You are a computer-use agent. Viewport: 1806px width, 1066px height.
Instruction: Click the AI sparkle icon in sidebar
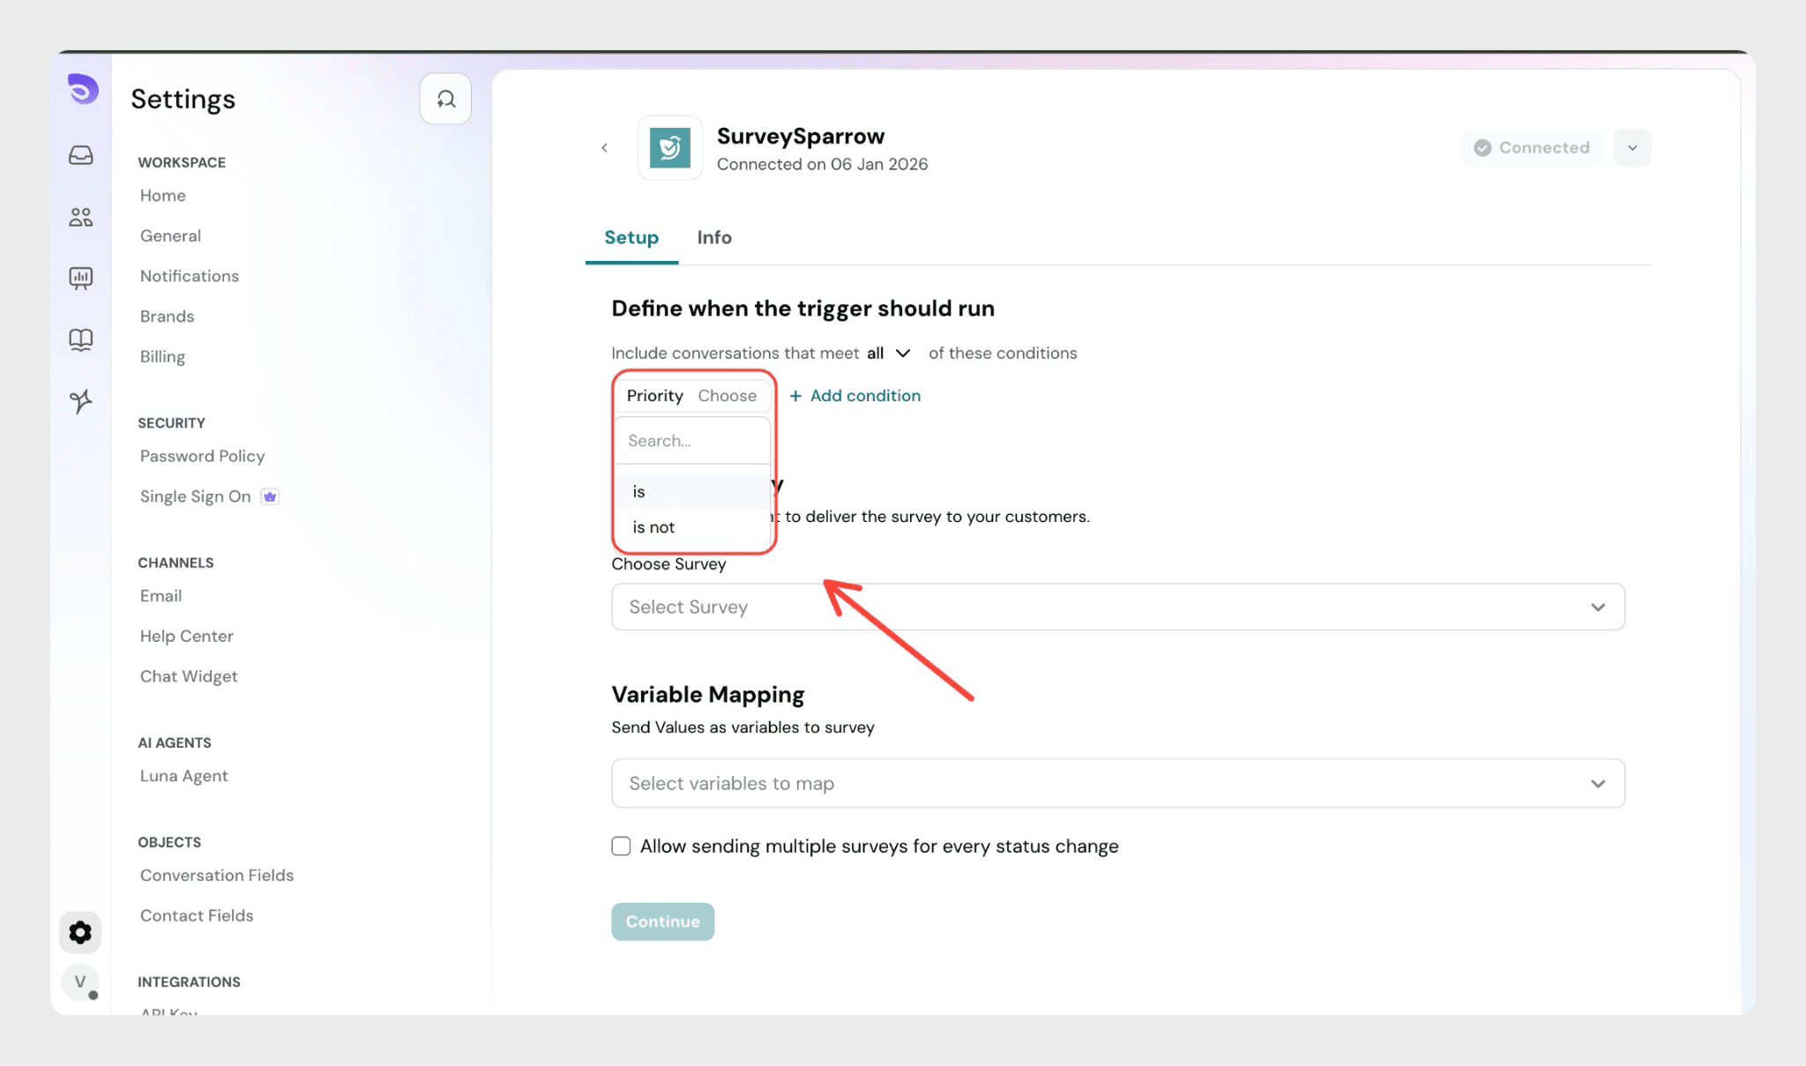pyautogui.click(x=81, y=401)
